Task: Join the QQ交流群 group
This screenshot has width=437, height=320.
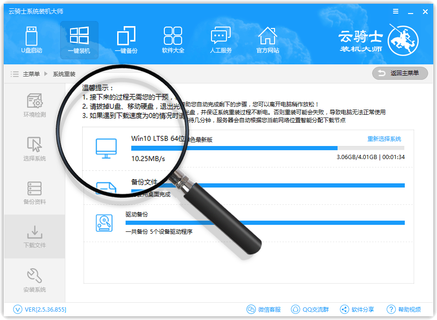Action: click(310, 309)
